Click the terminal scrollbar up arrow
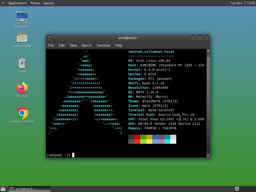 (x=208, y=51)
